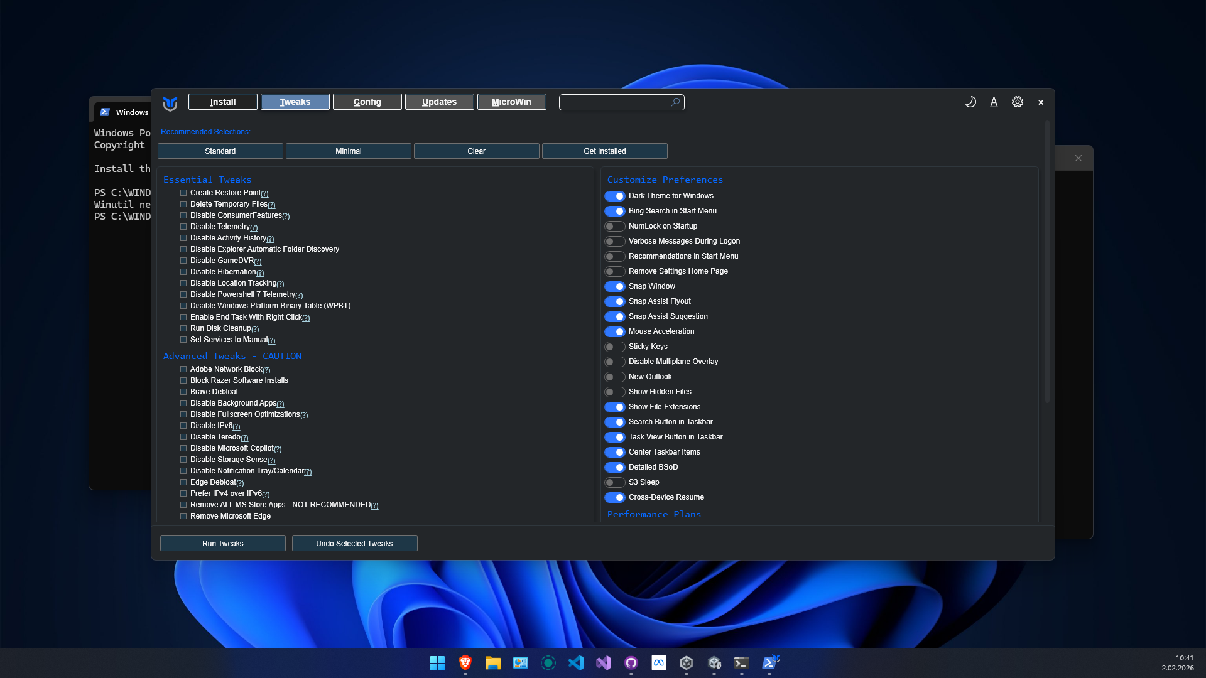Toggle Show File Extensions
The image size is (1206, 678).
pos(615,407)
